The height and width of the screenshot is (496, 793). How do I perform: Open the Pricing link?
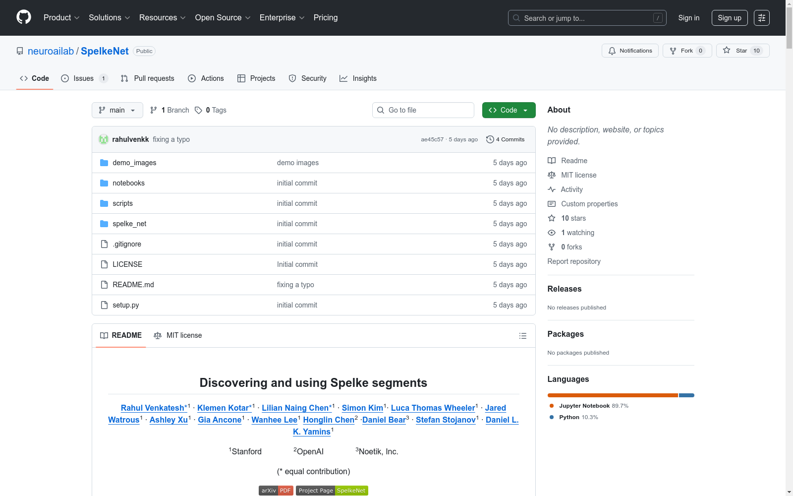326,17
